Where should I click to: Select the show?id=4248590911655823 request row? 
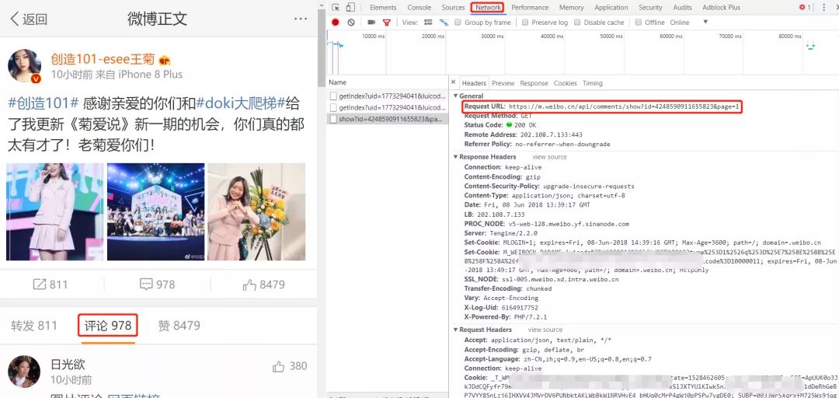click(388, 119)
